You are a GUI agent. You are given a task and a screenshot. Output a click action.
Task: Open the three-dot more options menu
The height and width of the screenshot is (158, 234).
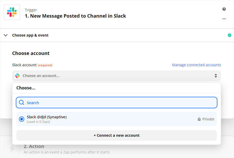pos(224,19)
